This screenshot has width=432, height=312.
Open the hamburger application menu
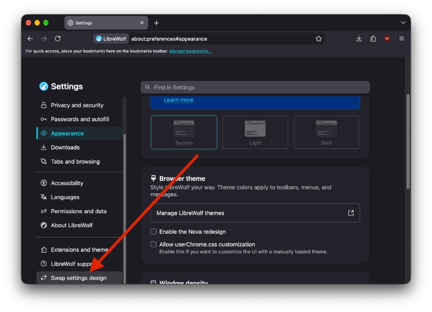coord(401,38)
